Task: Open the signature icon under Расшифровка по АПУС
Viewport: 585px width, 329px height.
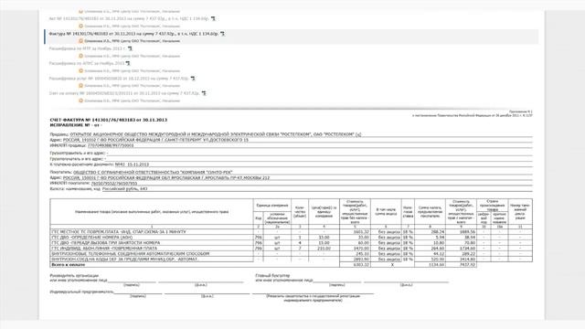Action: pos(80,71)
